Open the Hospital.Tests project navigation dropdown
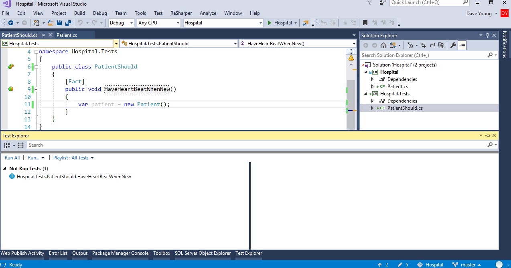 click(x=116, y=44)
